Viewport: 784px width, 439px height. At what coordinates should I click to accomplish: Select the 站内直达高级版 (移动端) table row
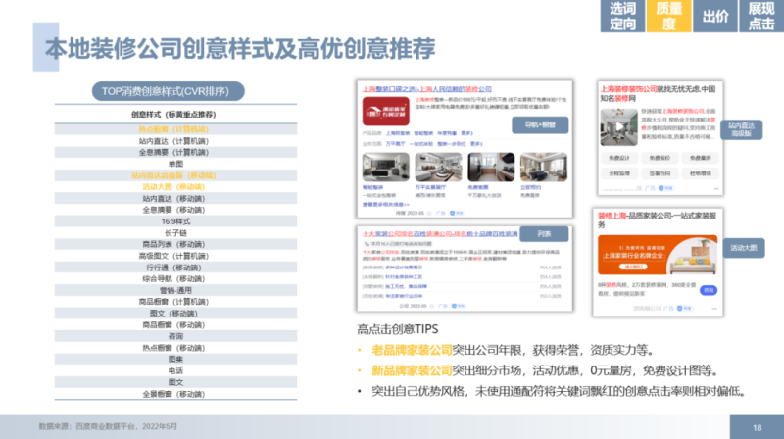coord(175,175)
